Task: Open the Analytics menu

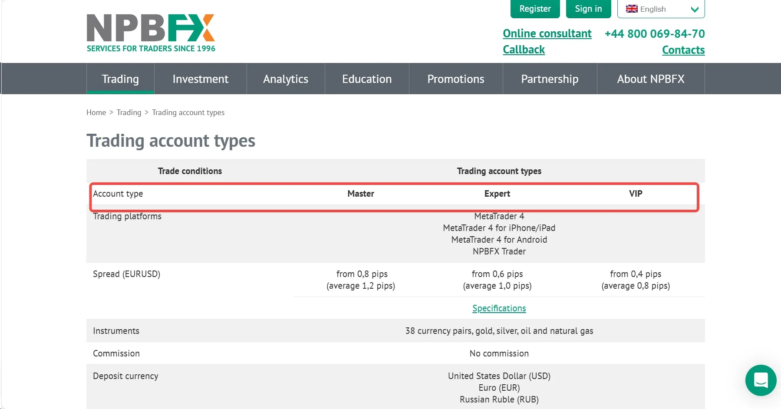Action: pyautogui.click(x=286, y=79)
